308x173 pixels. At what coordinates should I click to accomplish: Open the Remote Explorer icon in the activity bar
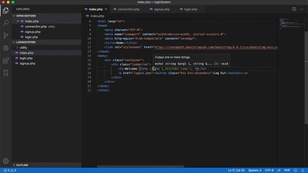[x=6, y=73]
